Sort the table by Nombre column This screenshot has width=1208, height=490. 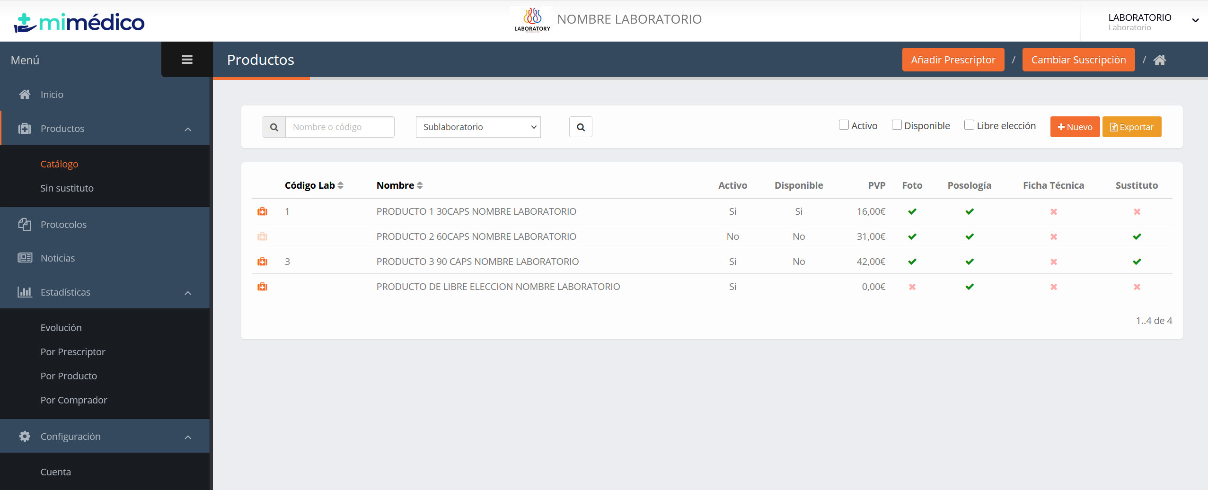click(419, 185)
